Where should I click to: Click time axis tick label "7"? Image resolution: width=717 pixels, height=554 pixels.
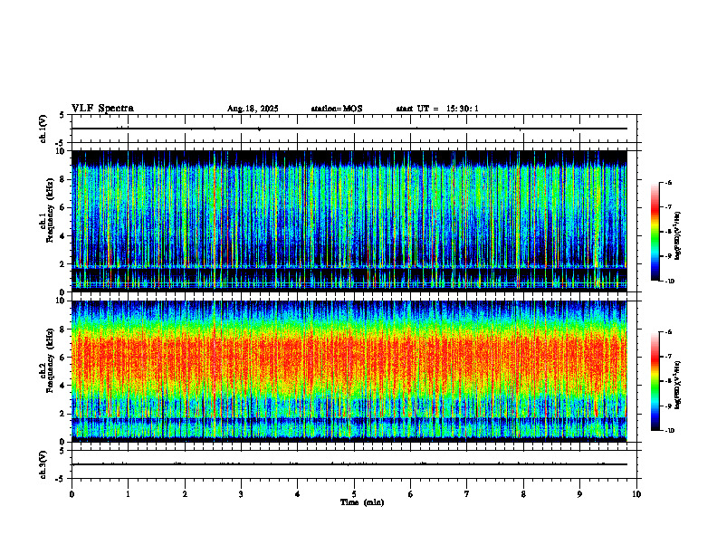click(x=467, y=494)
